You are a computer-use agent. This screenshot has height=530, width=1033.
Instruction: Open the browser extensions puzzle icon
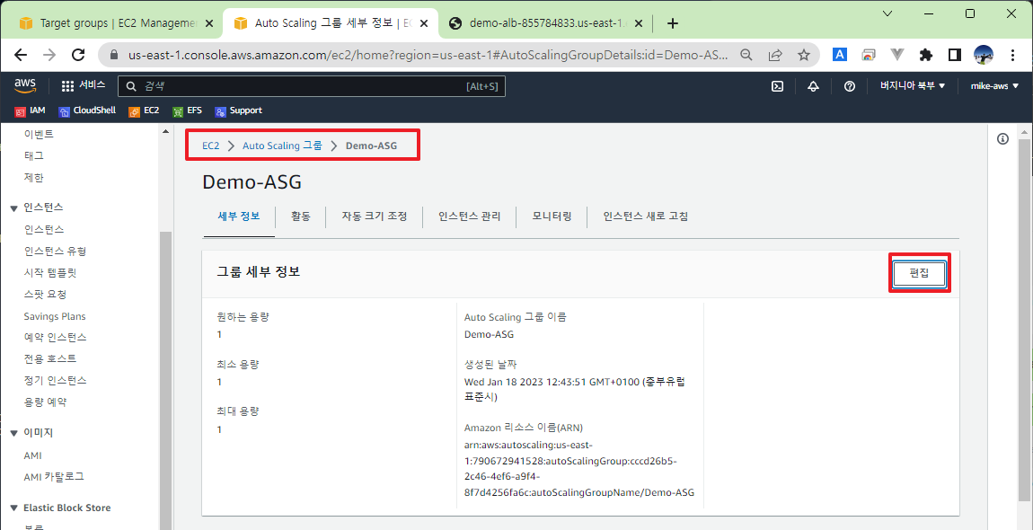[x=925, y=55]
